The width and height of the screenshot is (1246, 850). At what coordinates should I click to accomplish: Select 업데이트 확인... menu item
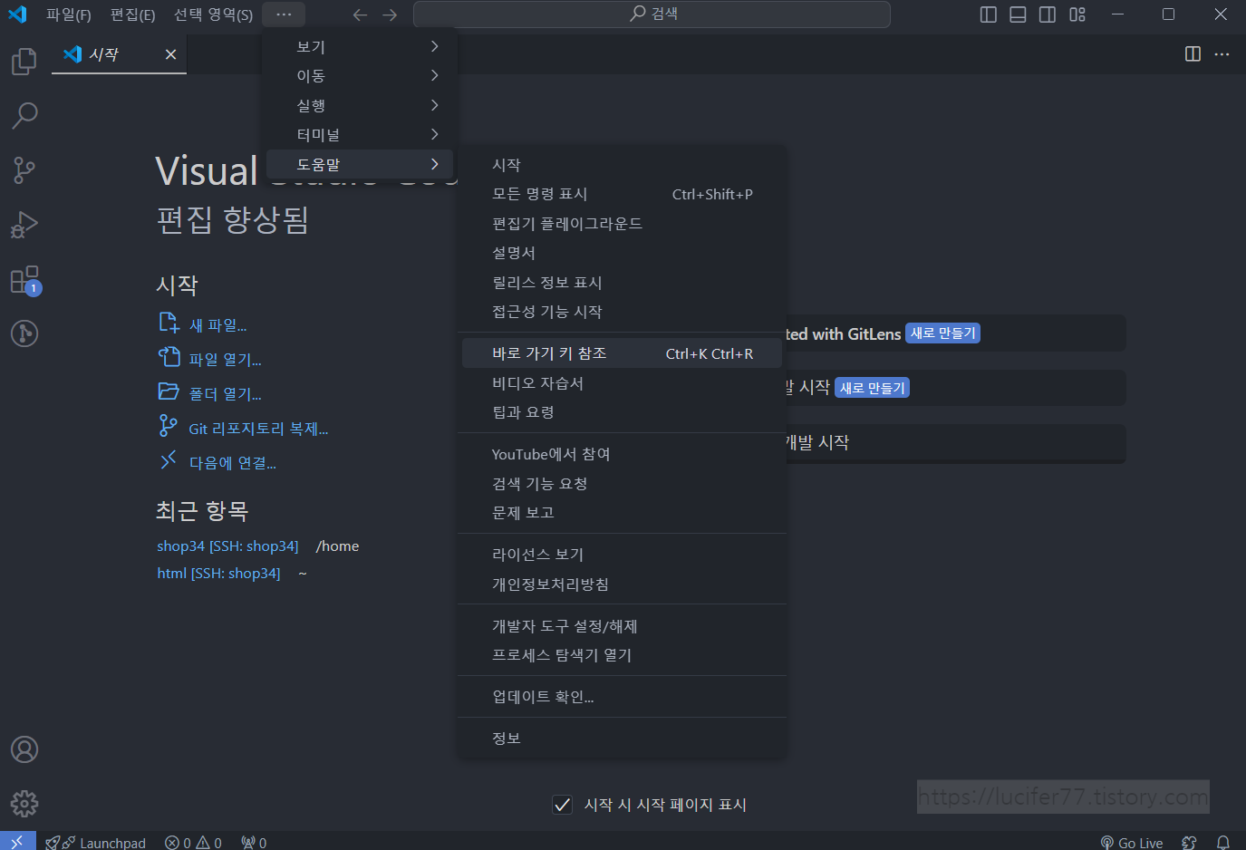(x=622, y=697)
